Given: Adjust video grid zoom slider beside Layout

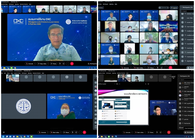Looking at the screenshot, I should (164, 8).
